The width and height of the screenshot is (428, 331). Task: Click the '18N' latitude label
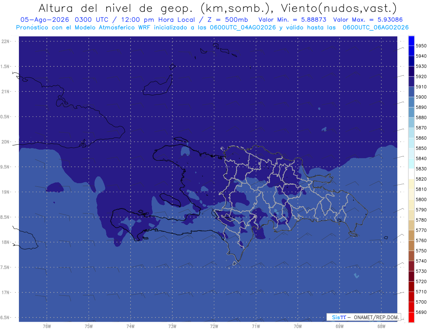[x=6, y=242]
